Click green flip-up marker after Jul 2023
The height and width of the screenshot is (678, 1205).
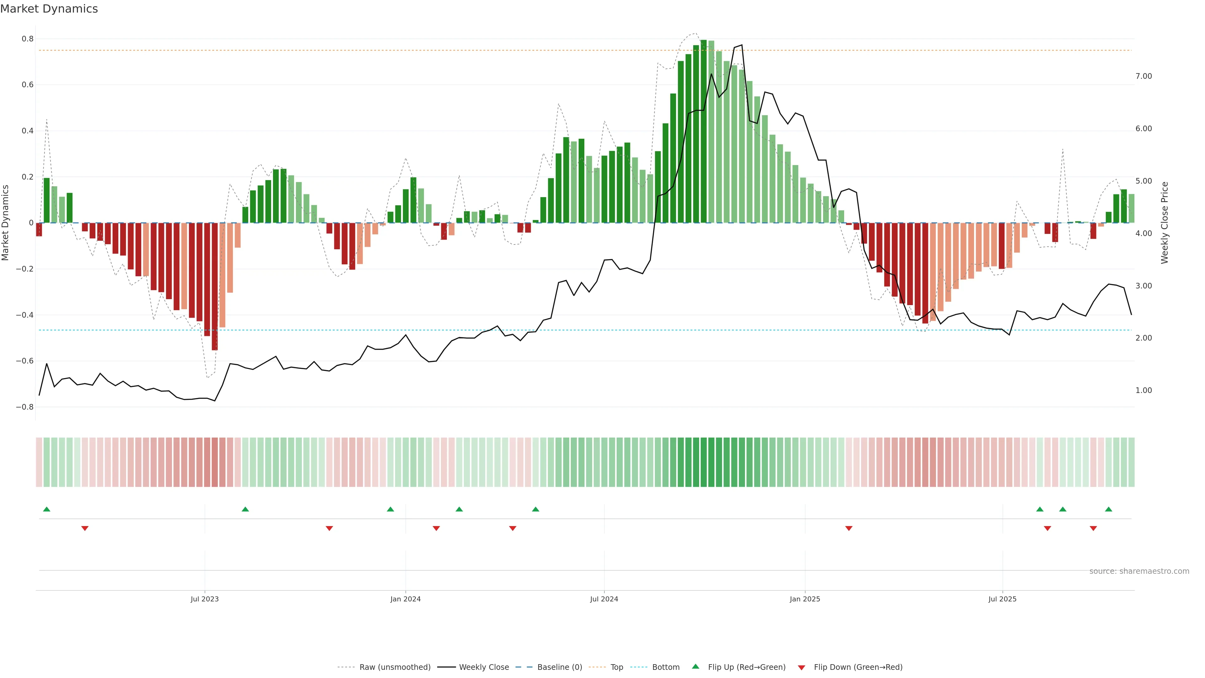click(245, 509)
